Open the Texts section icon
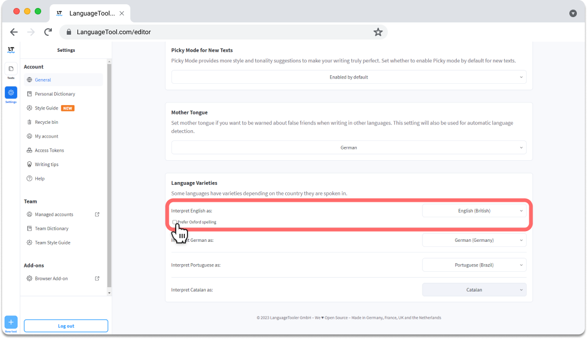Image resolution: width=587 pixels, height=339 pixels. (x=11, y=69)
